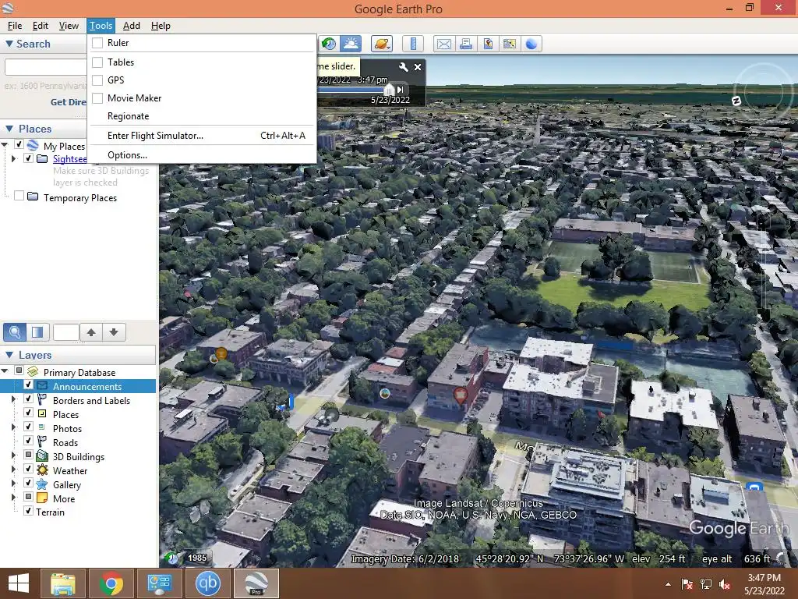Uncheck Borders and Labels layer checkbox
The width and height of the screenshot is (798, 599).
pos(29,399)
